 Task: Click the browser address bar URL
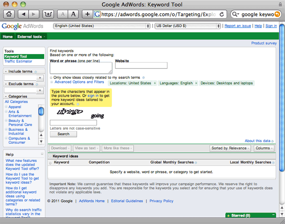(159, 14)
